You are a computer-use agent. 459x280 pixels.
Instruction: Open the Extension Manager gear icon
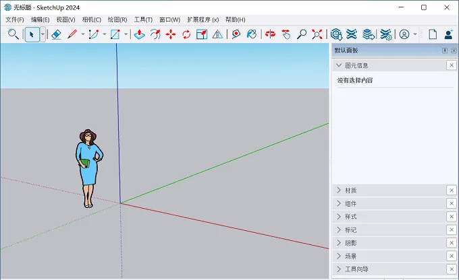click(x=386, y=34)
